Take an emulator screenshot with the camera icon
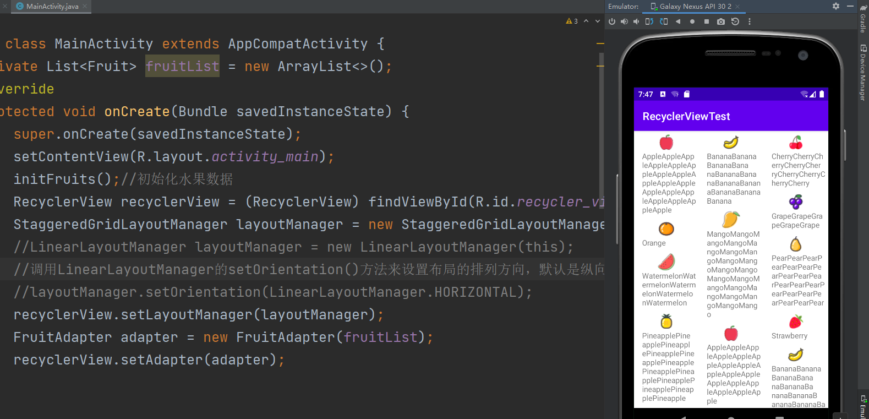The image size is (869, 419). pyautogui.click(x=721, y=21)
